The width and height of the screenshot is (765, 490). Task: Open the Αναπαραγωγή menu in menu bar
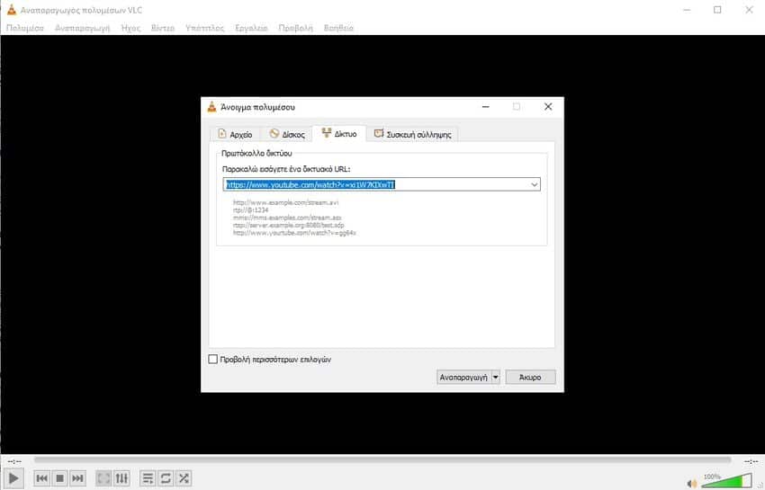point(83,28)
